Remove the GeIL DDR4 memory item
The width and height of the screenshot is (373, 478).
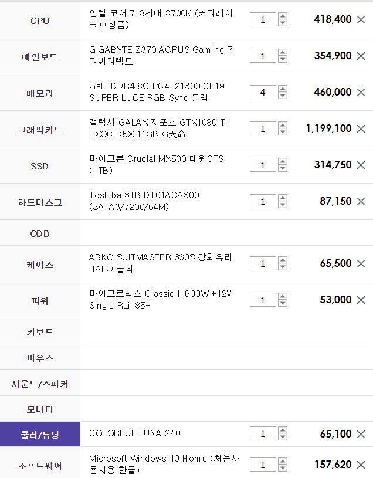tap(361, 92)
